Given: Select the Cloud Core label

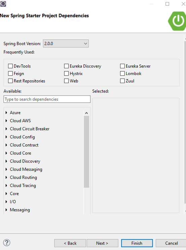Looking at the screenshot, I should 21,153.
